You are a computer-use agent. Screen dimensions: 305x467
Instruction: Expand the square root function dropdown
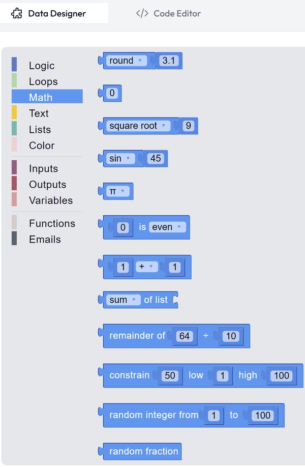(x=138, y=126)
